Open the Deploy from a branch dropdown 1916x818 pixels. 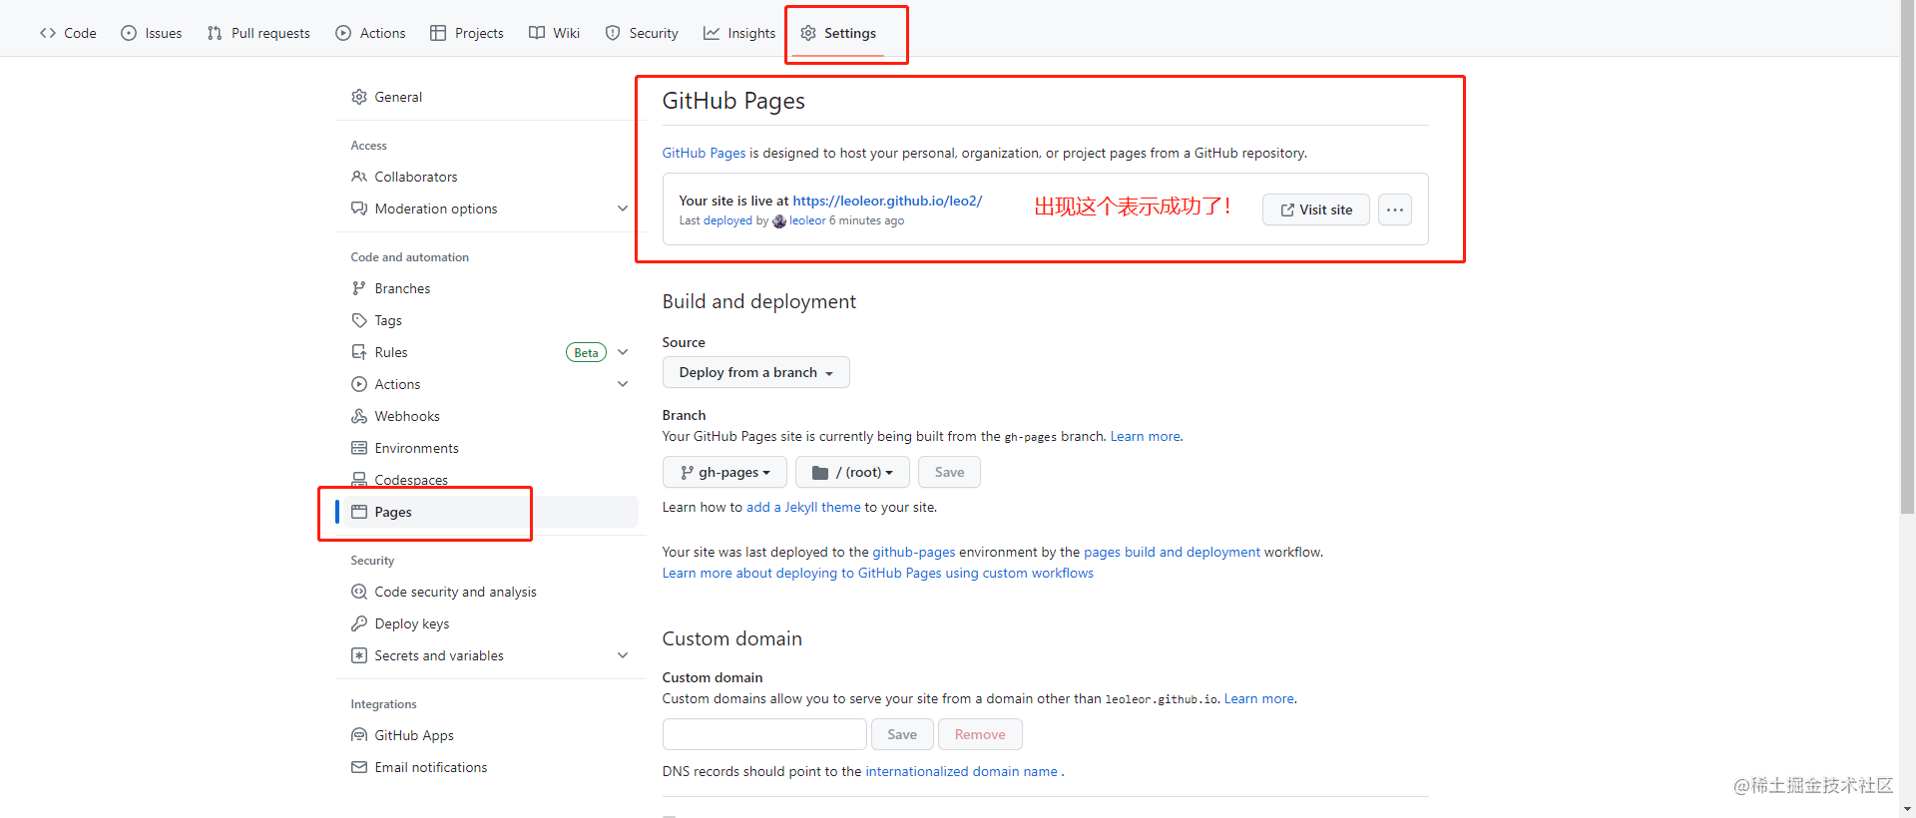(755, 372)
